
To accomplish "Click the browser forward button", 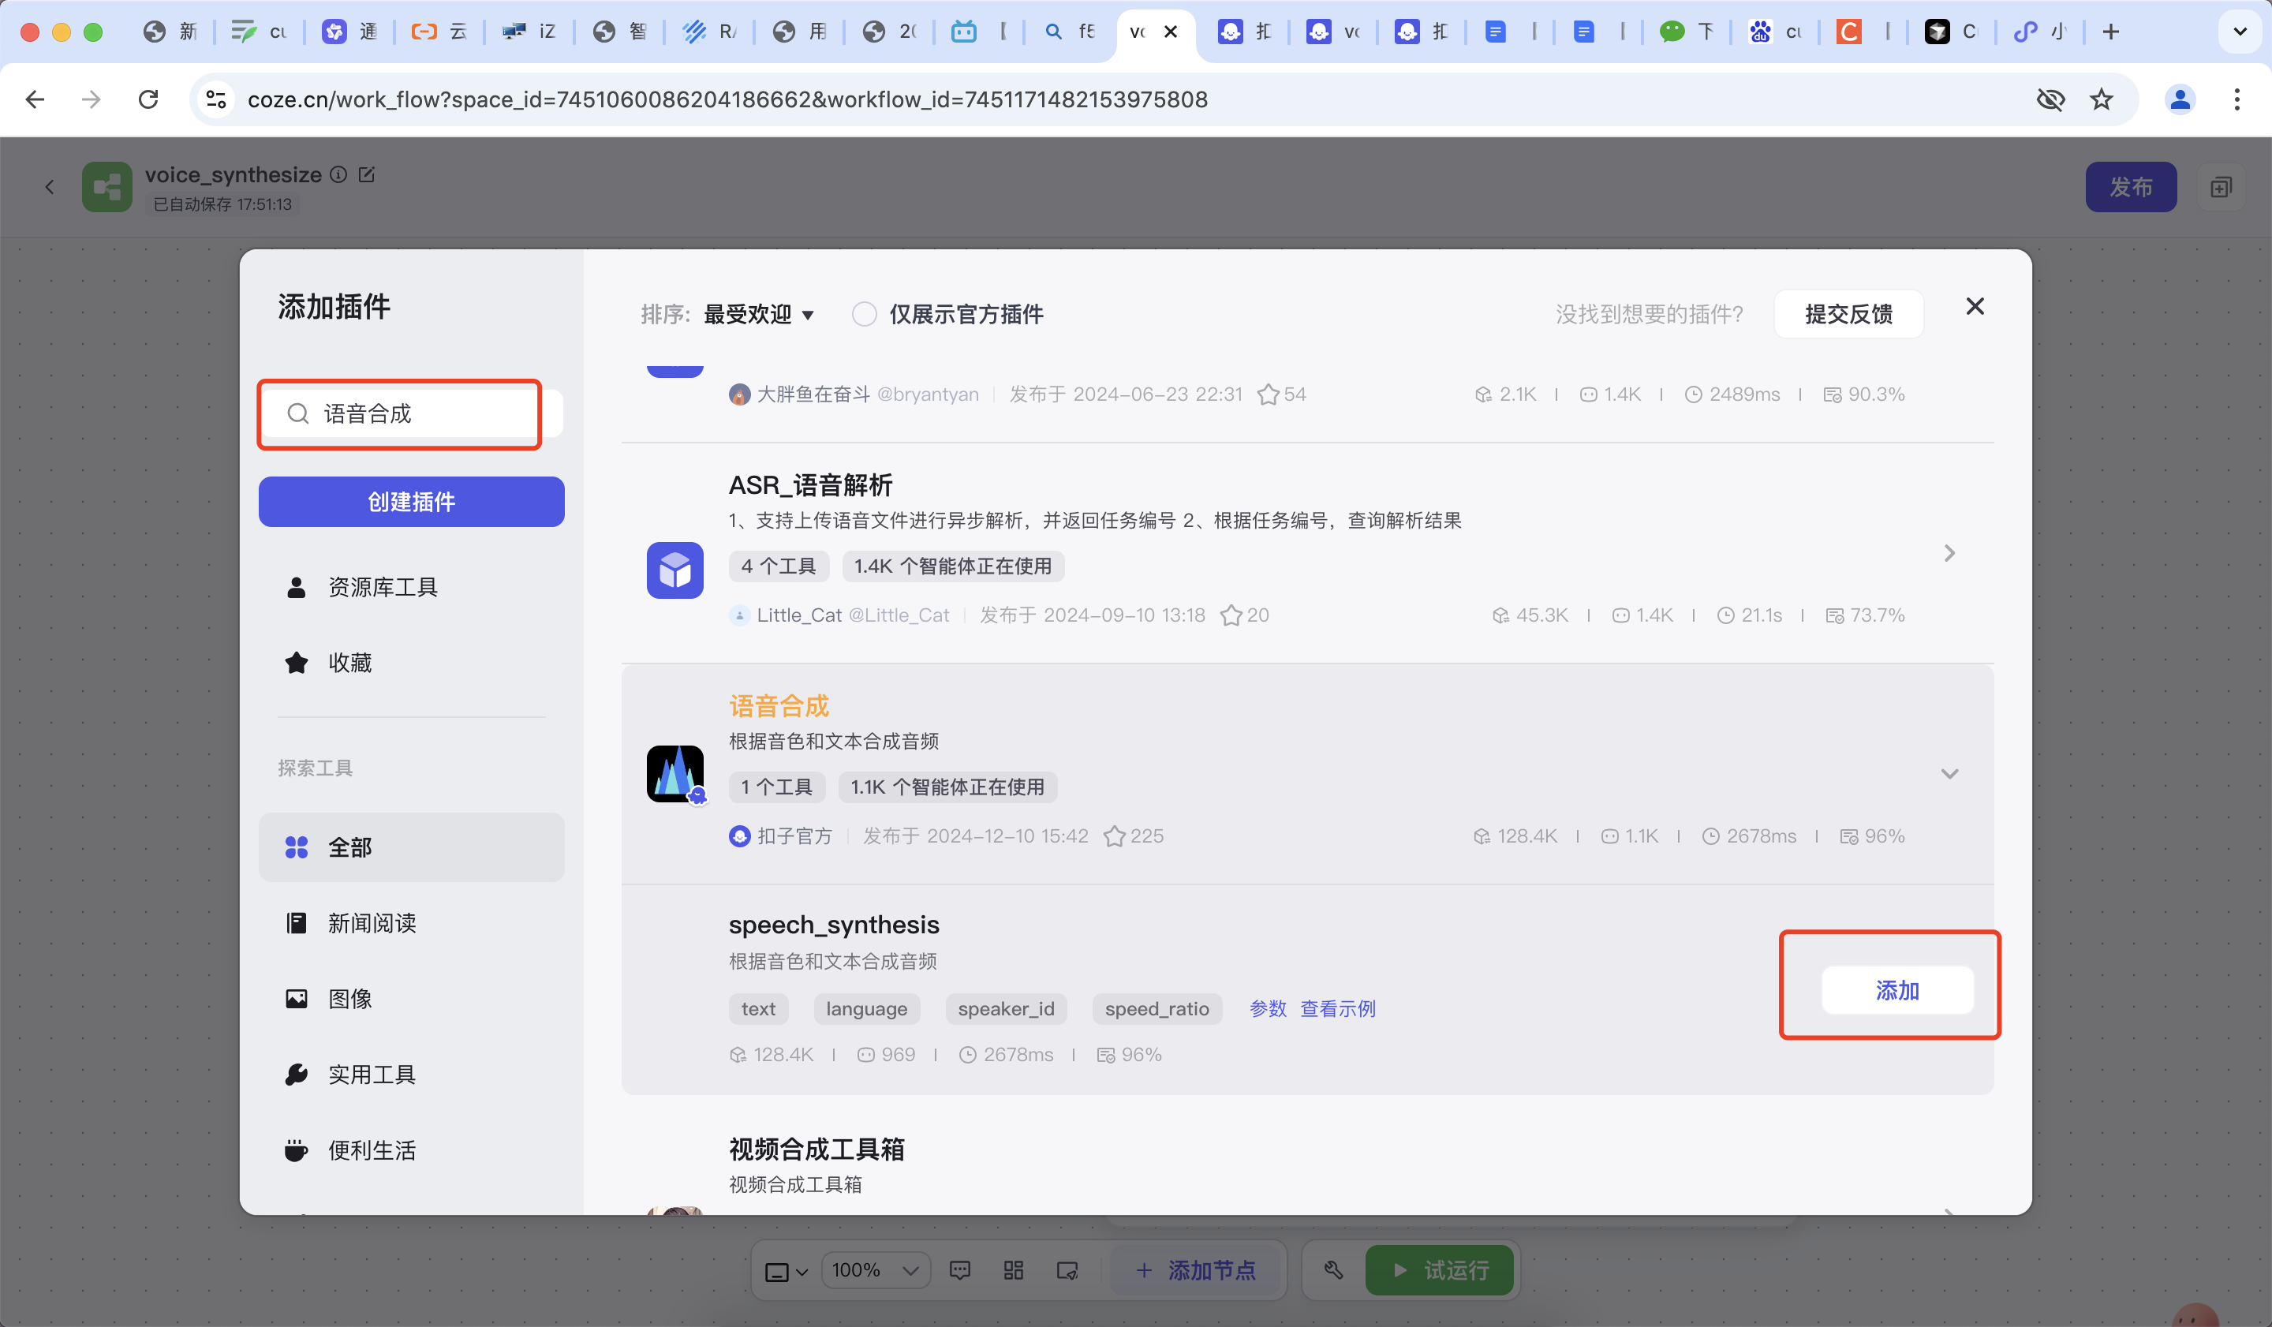I will point(91,99).
